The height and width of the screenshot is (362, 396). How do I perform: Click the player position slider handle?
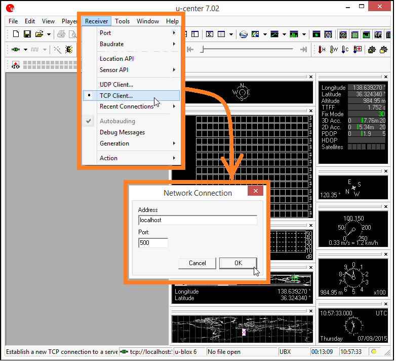point(202,50)
